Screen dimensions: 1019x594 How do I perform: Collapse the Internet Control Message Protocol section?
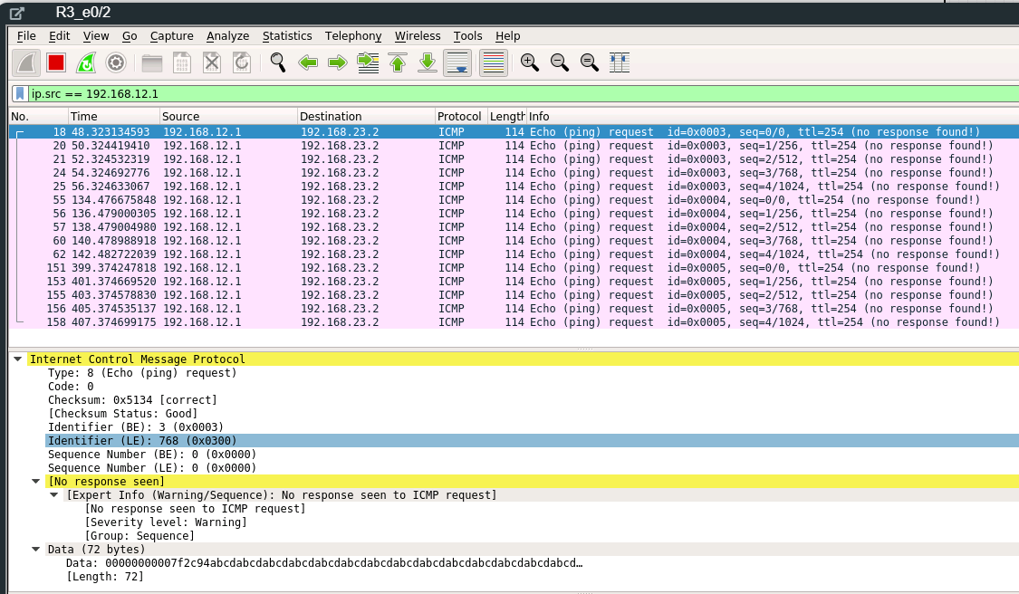17,359
